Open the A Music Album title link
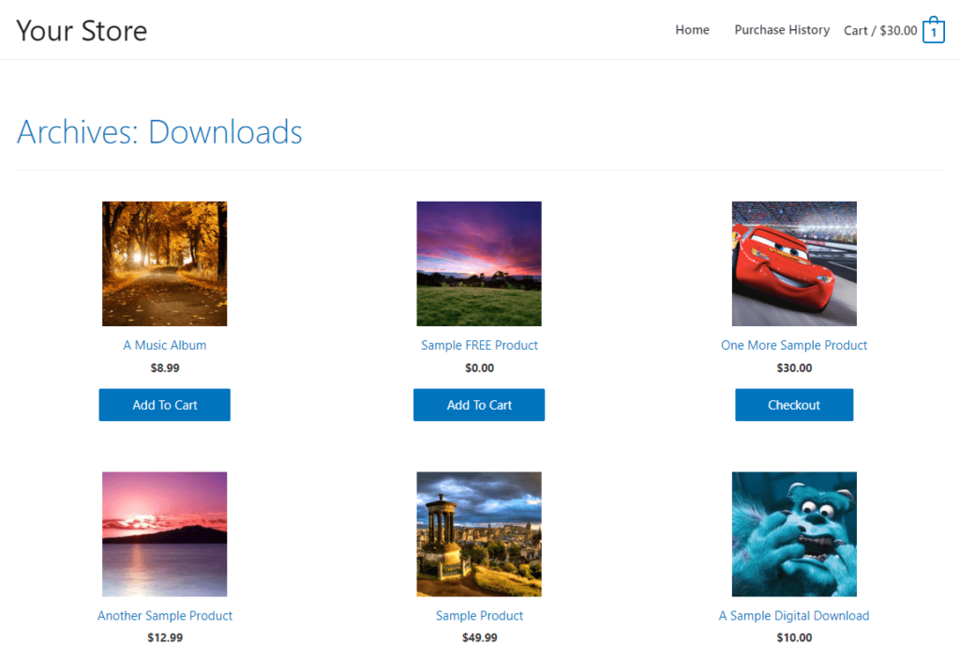960x645 pixels. pyautogui.click(x=165, y=345)
